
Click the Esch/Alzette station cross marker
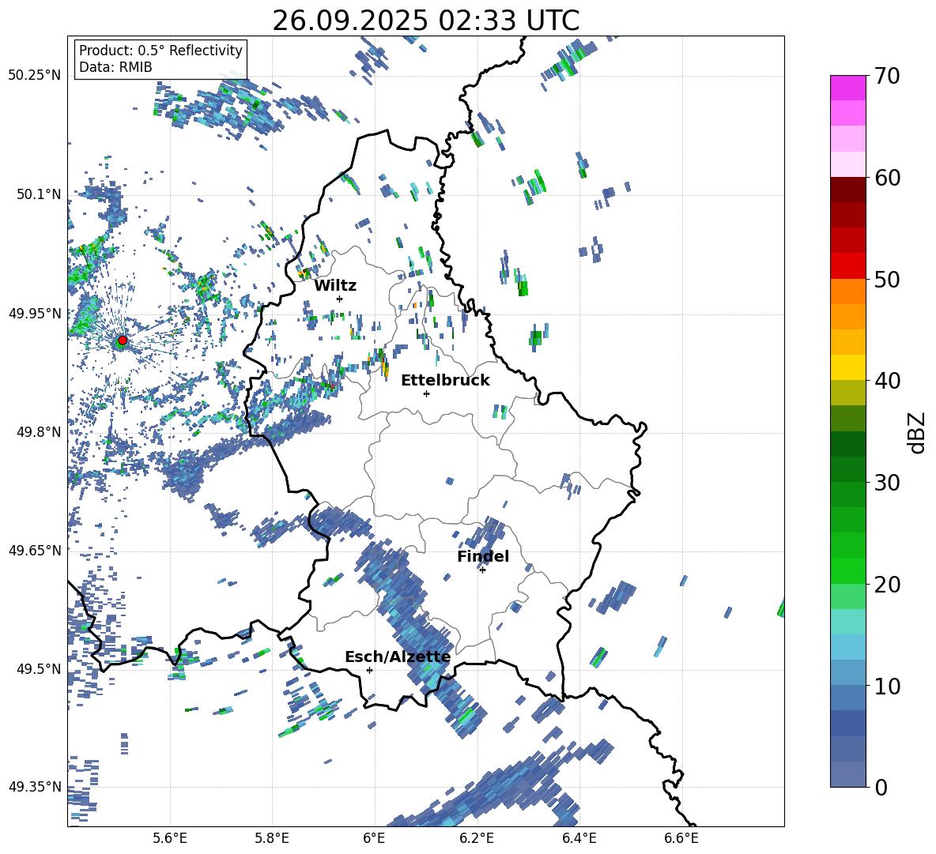point(369,670)
